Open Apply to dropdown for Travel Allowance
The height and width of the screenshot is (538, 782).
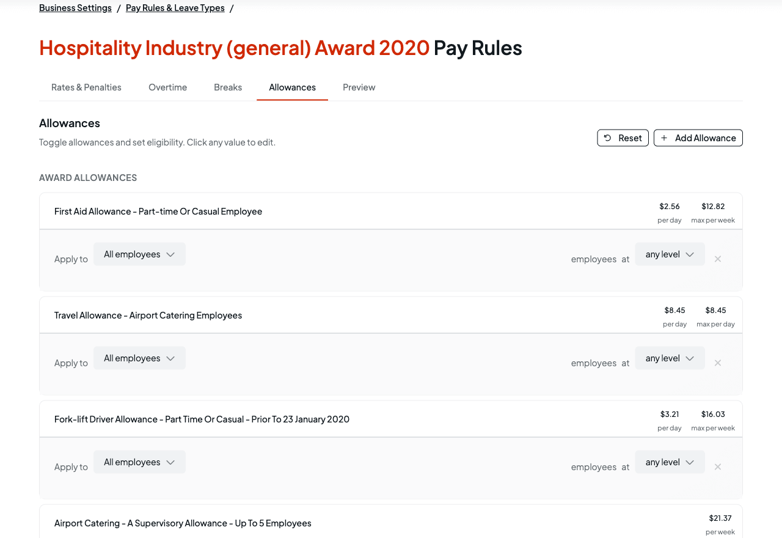[x=139, y=358]
